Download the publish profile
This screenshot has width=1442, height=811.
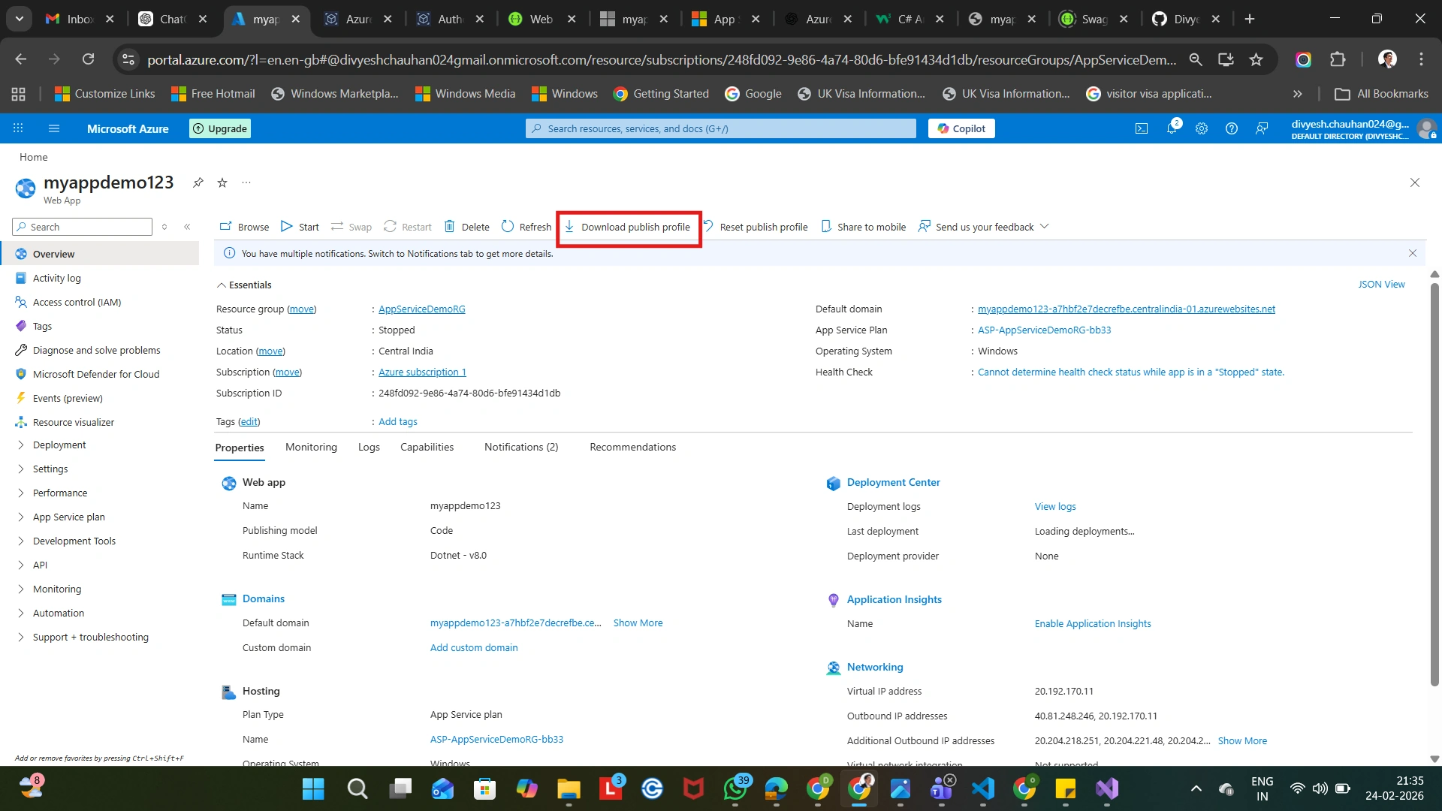(627, 227)
